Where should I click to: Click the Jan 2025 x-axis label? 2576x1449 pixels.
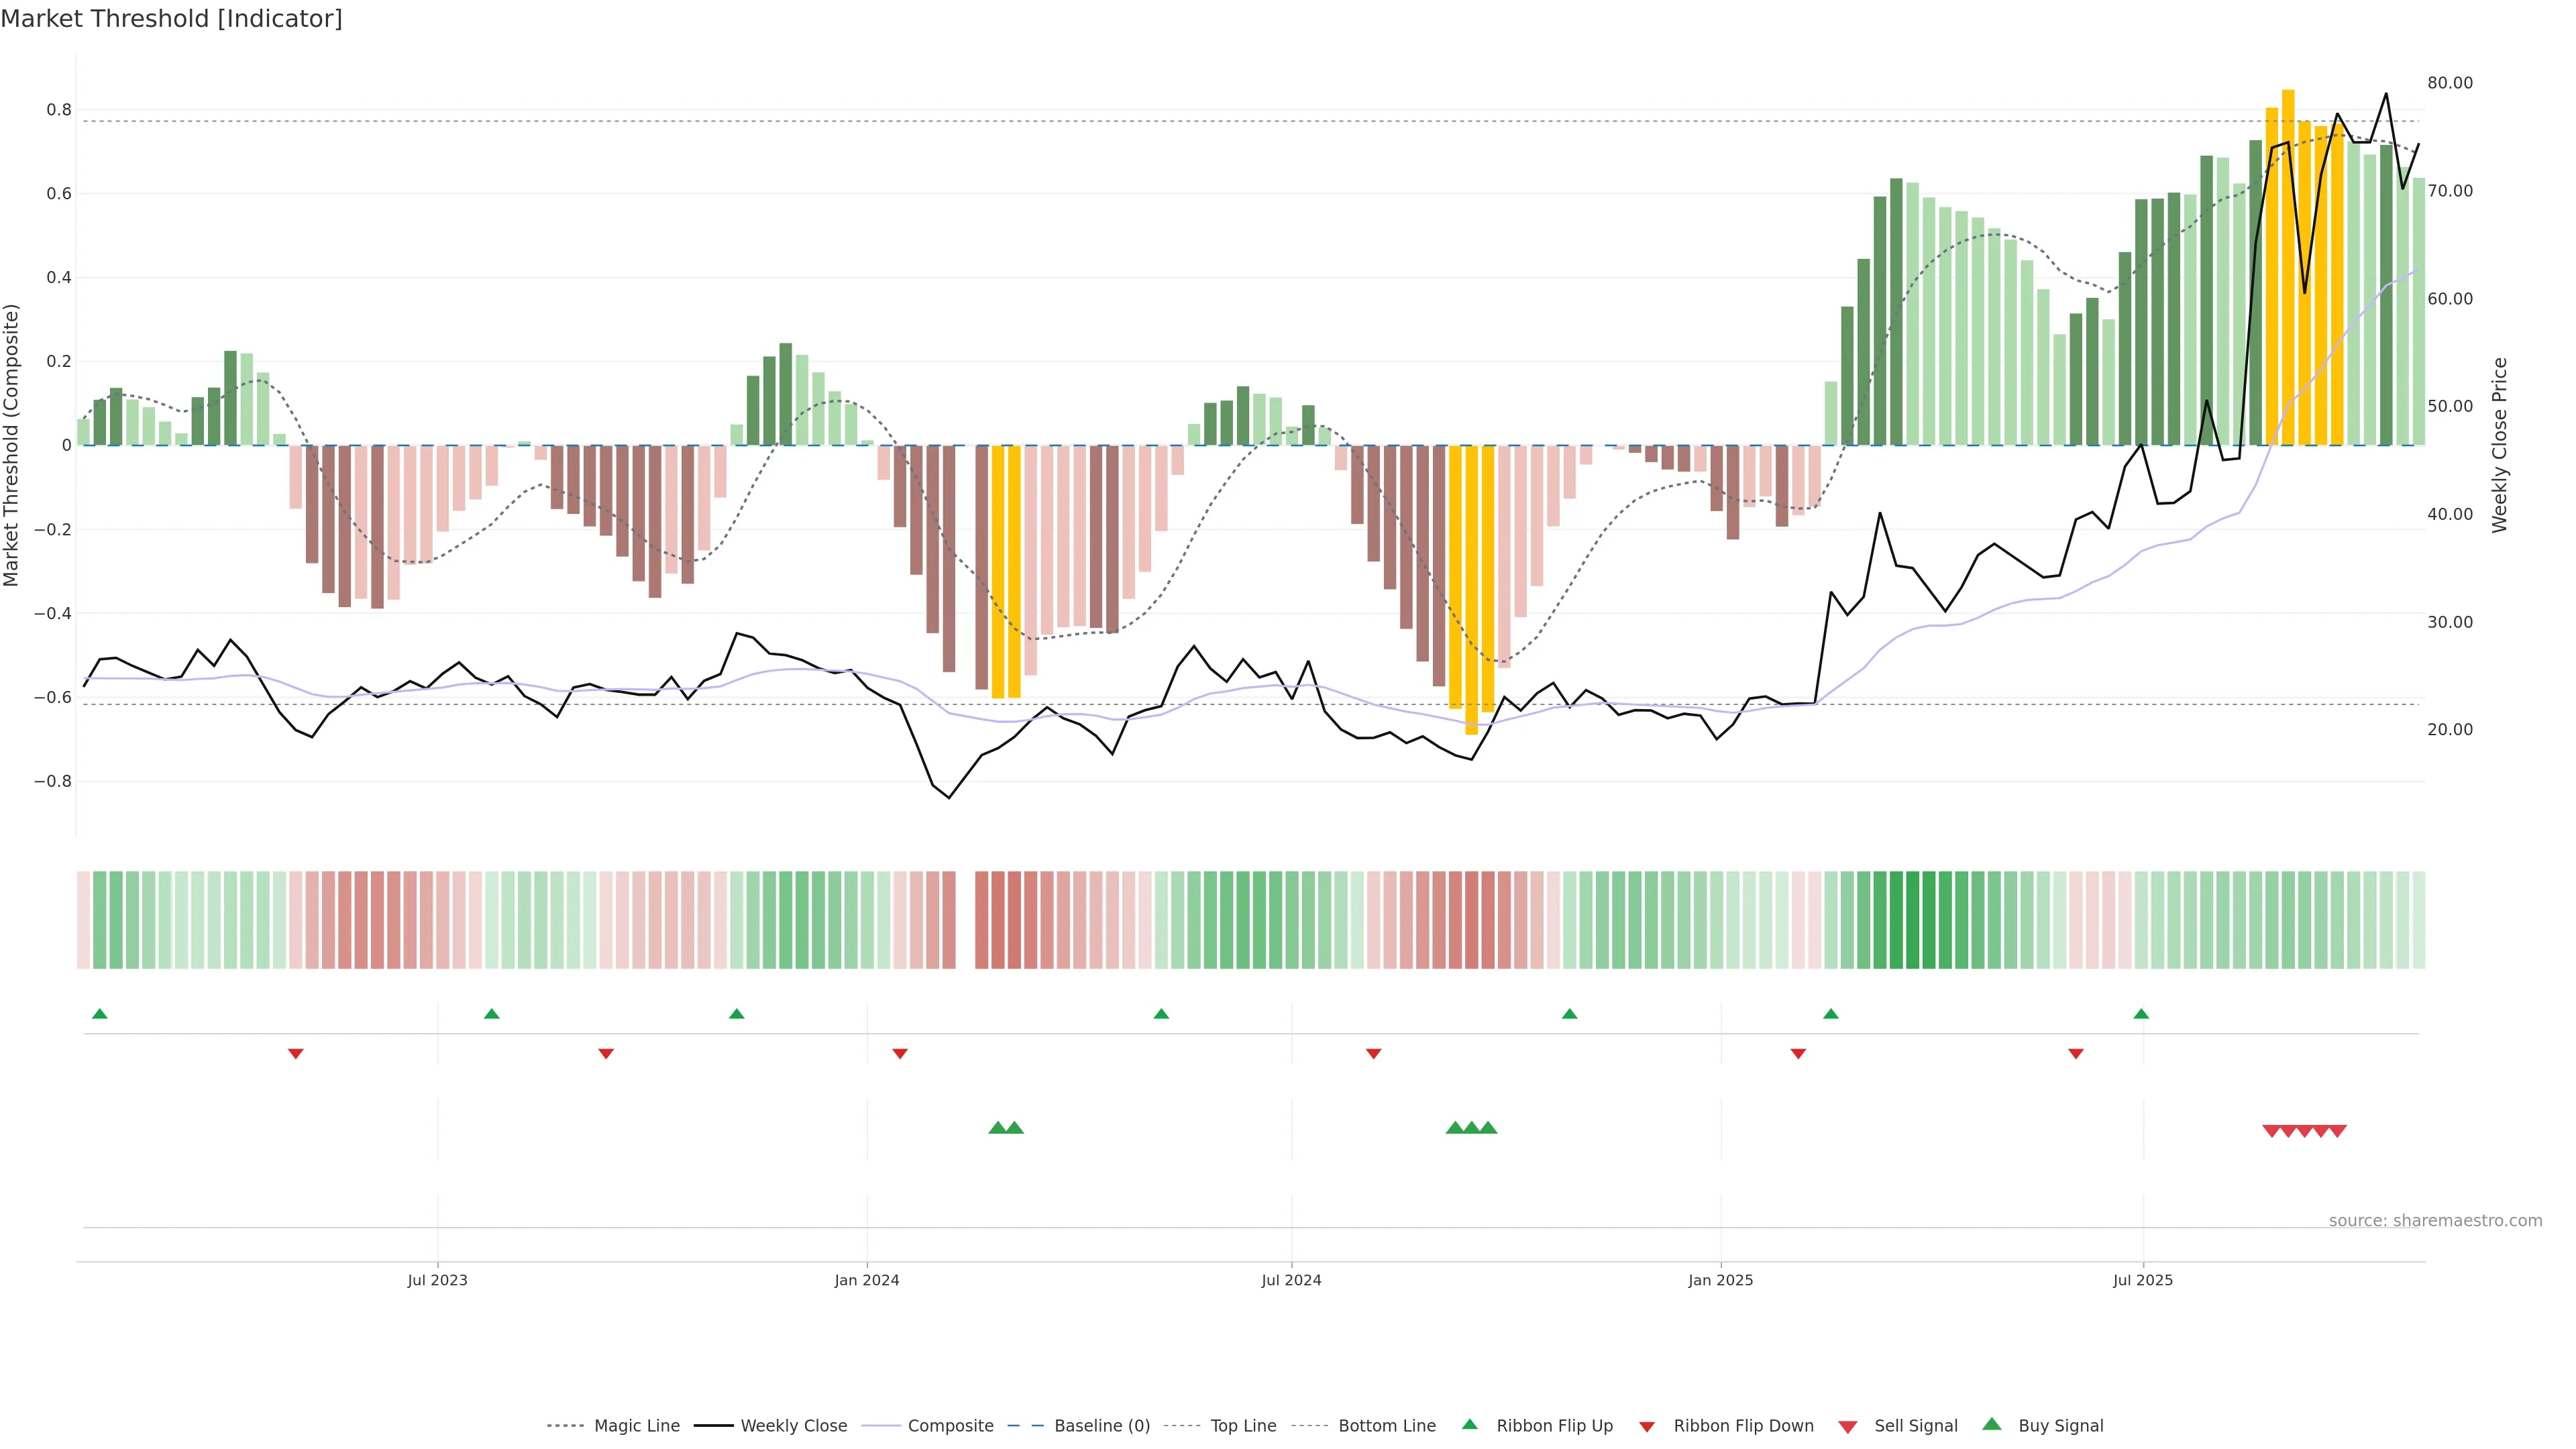tap(1720, 1280)
